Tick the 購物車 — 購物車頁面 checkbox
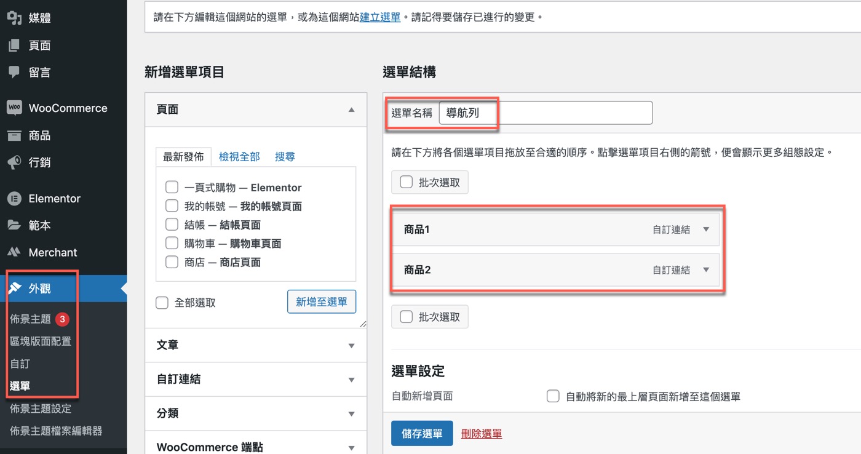The width and height of the screenshot is (861, 454). coord(172,244)
